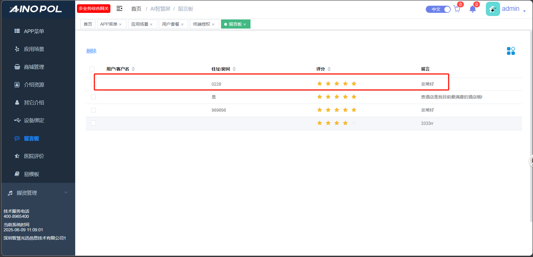Expand the 媒资管理 menu group
Screen dimensions: 533x257
point(38,193)
